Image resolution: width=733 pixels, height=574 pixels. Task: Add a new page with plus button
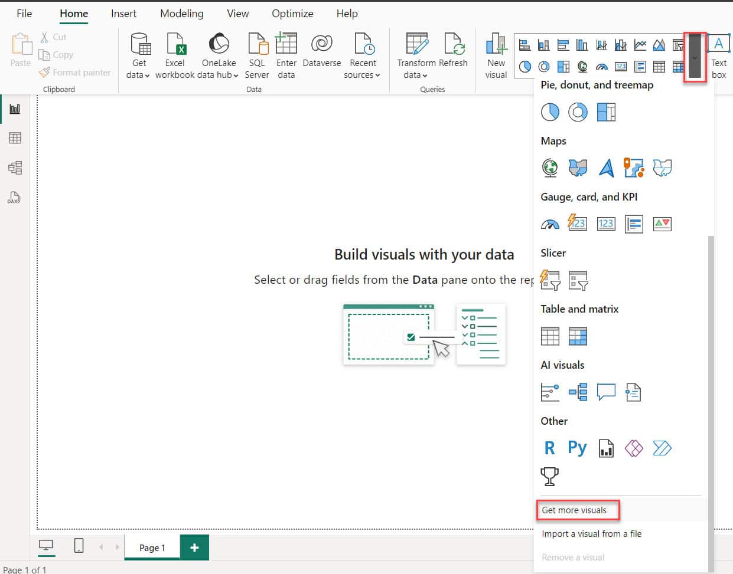tap(194, 547)
